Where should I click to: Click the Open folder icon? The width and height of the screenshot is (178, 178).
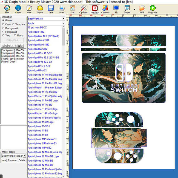pyautogui.click(x=40, y=9)
